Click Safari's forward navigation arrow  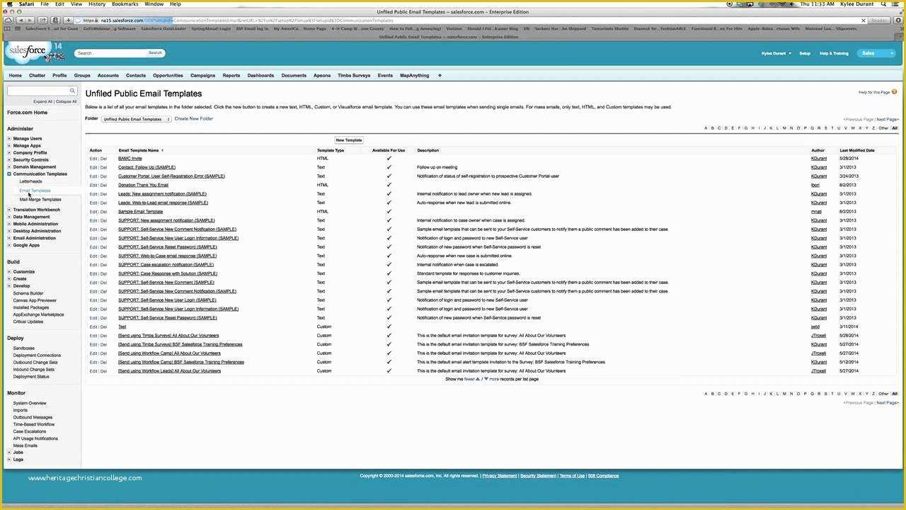(32, 21)
